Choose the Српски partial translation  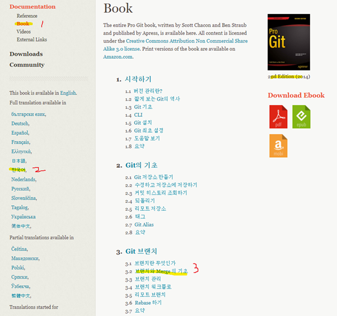20,277
